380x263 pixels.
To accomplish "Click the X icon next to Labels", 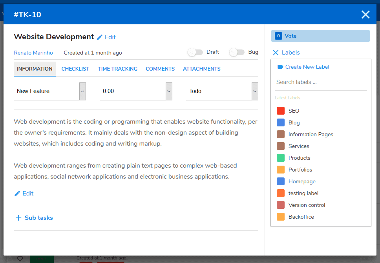I will click(276, 53).
